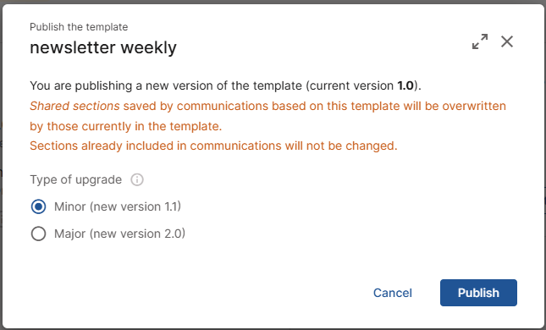
Task: Click the You are publishing sentence
Action: [226, 85]
